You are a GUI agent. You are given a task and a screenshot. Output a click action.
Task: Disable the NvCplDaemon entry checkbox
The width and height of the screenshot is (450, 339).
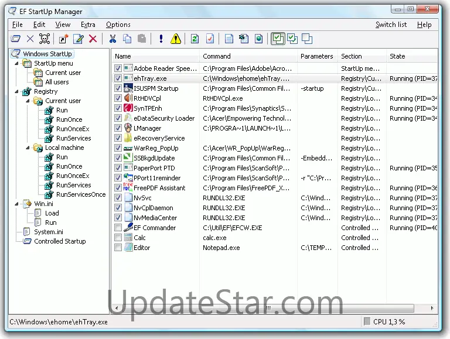[x=118, y=208]
